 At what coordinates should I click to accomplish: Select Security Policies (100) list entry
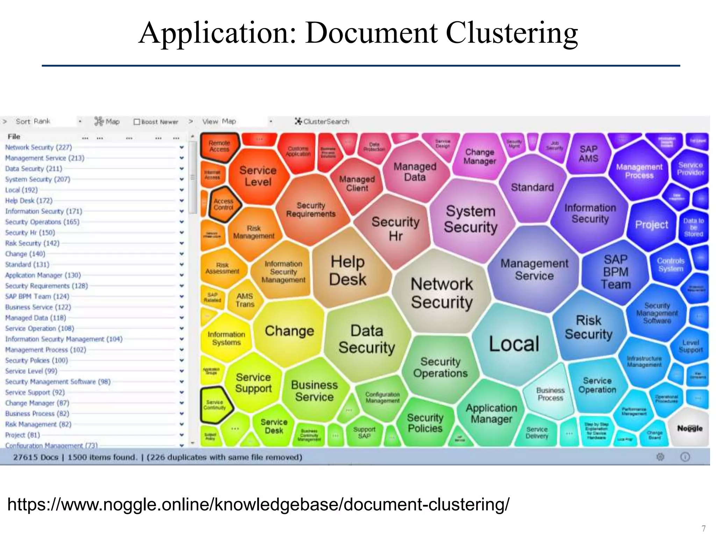[x=36, y=360]
